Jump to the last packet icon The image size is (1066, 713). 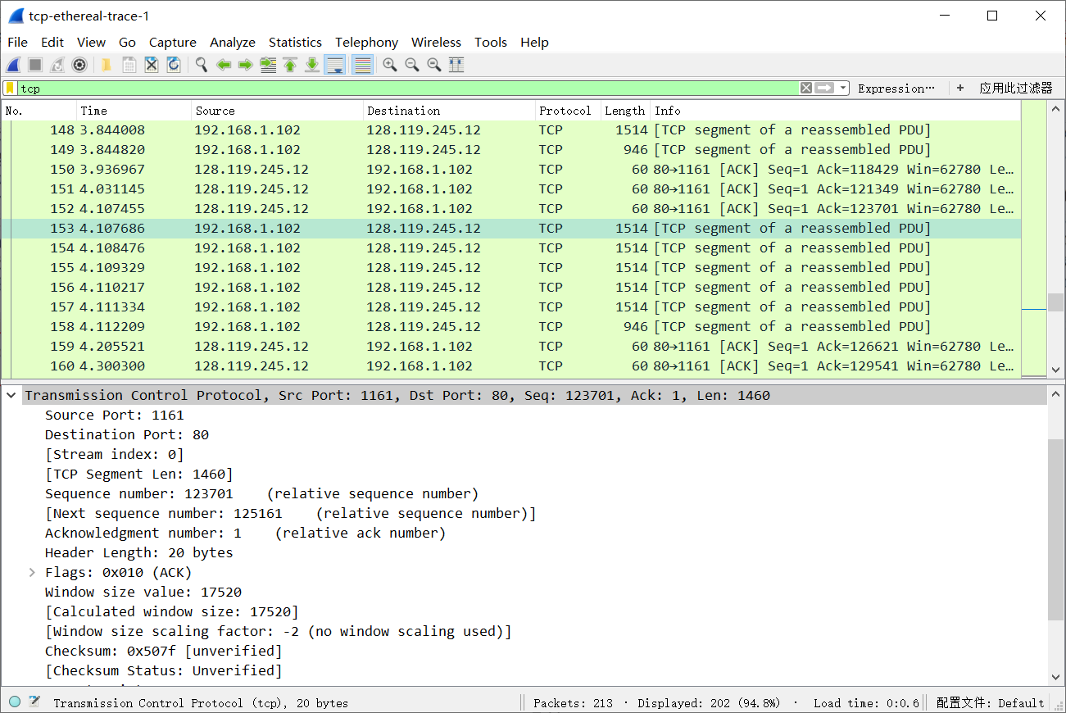(x=312, y=65)
